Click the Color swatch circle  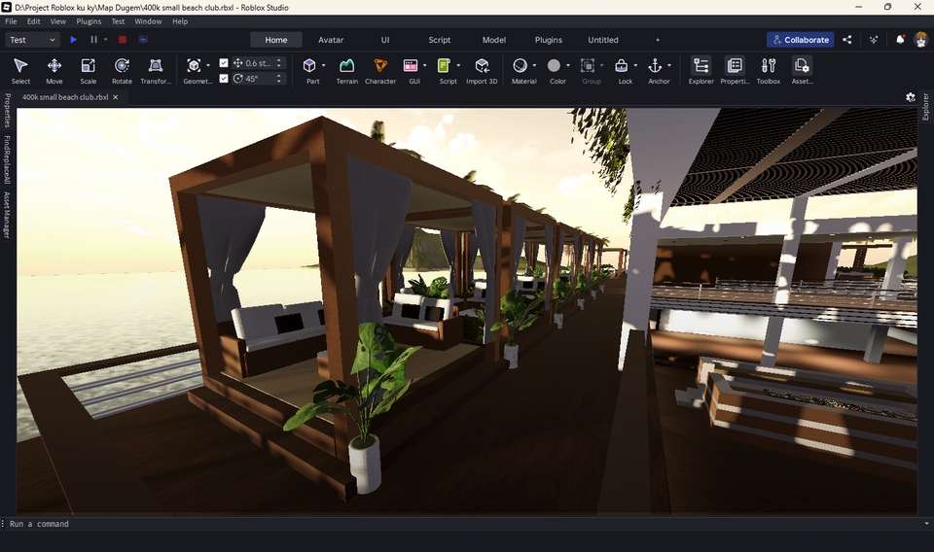tap(554, 66)
